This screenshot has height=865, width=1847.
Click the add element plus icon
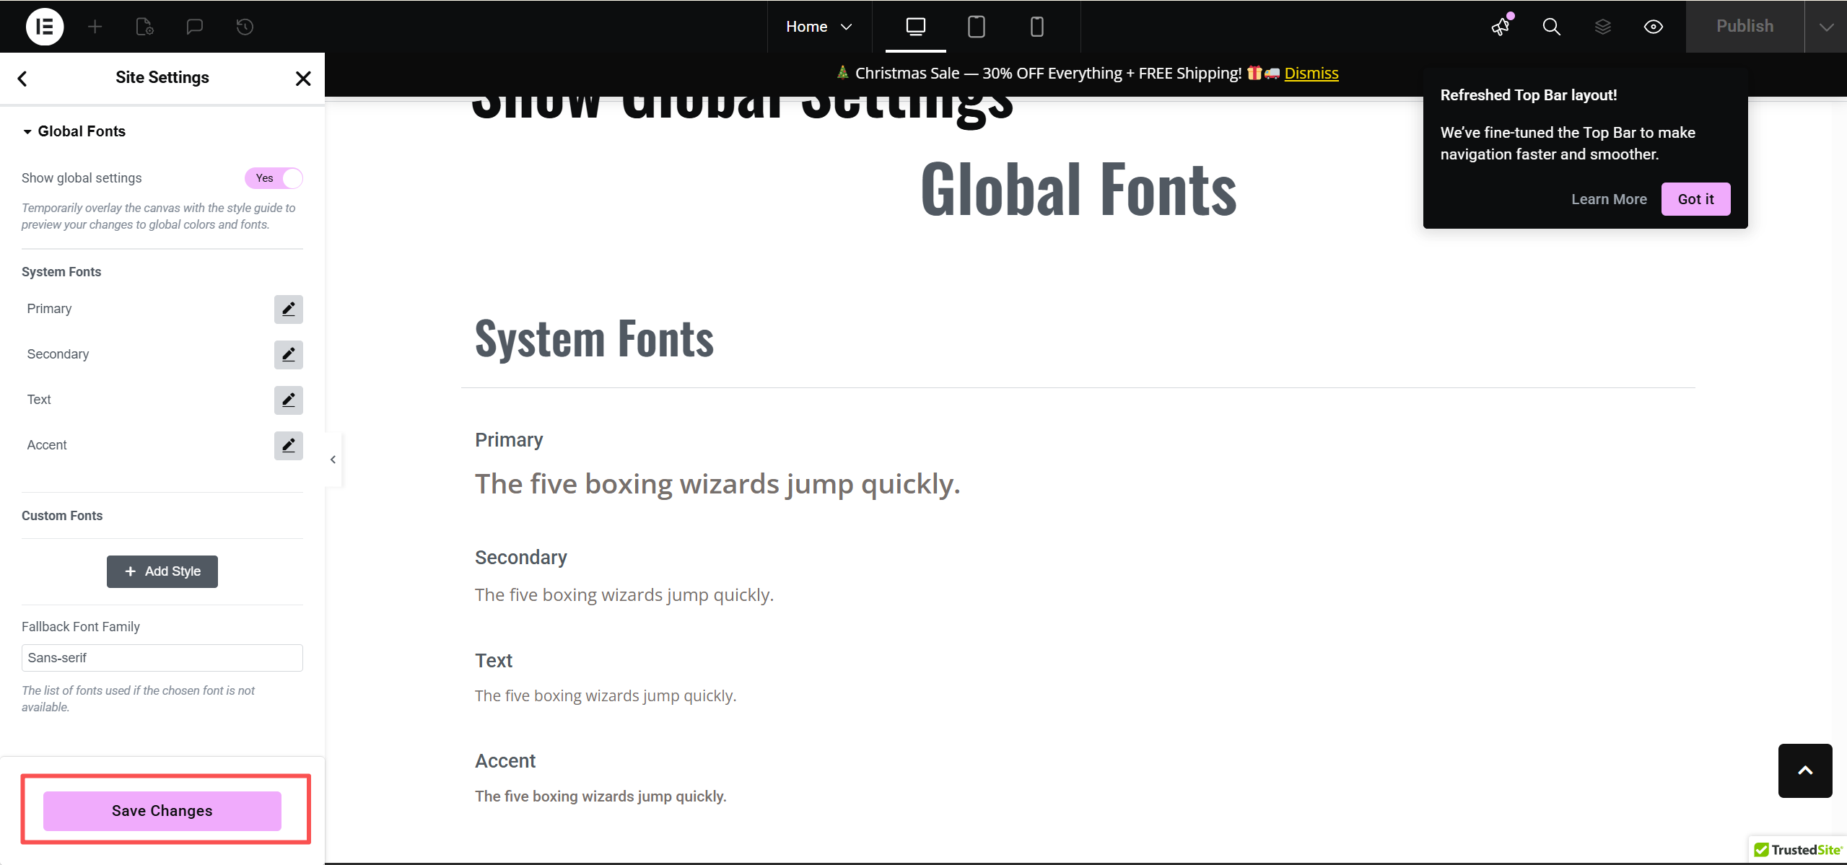coord(95,27)
